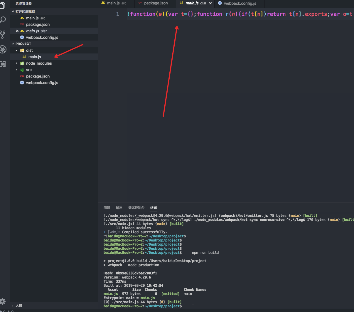This screenshot has width=354, height=312.
Task: Open the Debug view icon
Action: (x=3, y=49)
